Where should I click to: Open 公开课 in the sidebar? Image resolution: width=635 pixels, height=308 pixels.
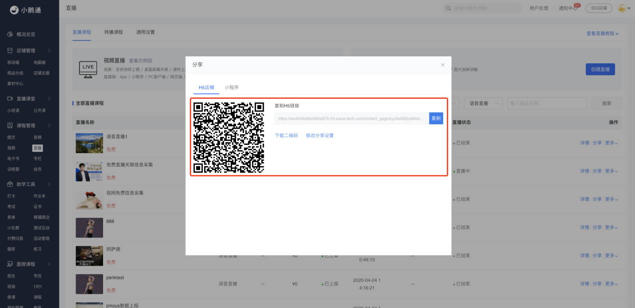pyautogui.click(x=40, y=110)
